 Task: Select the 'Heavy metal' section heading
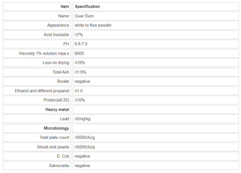[x=57, y=110]
